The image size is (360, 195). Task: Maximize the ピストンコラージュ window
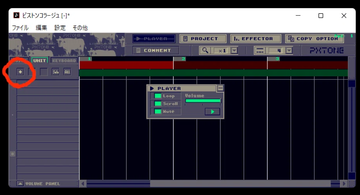pyautogui.click(x=321, y=16)
